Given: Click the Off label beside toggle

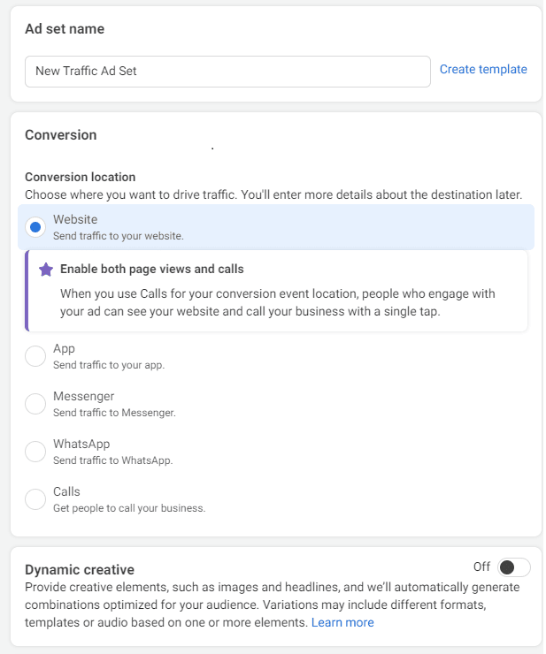Looking at the screenshot, I should click(x=481, y=567).
